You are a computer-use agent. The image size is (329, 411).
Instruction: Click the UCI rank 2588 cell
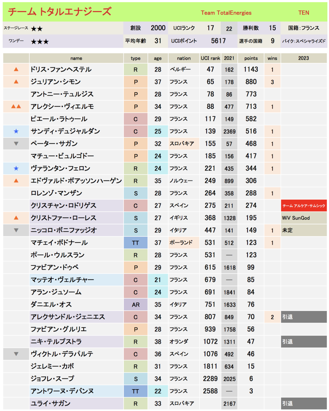pyautogui.click(x=210, y=391)
